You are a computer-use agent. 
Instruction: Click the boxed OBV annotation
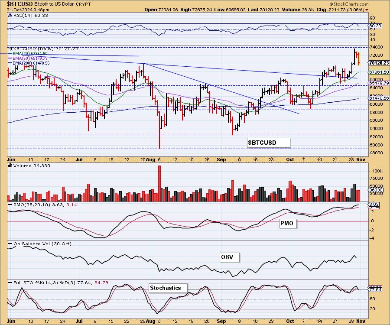pos(229,257)
